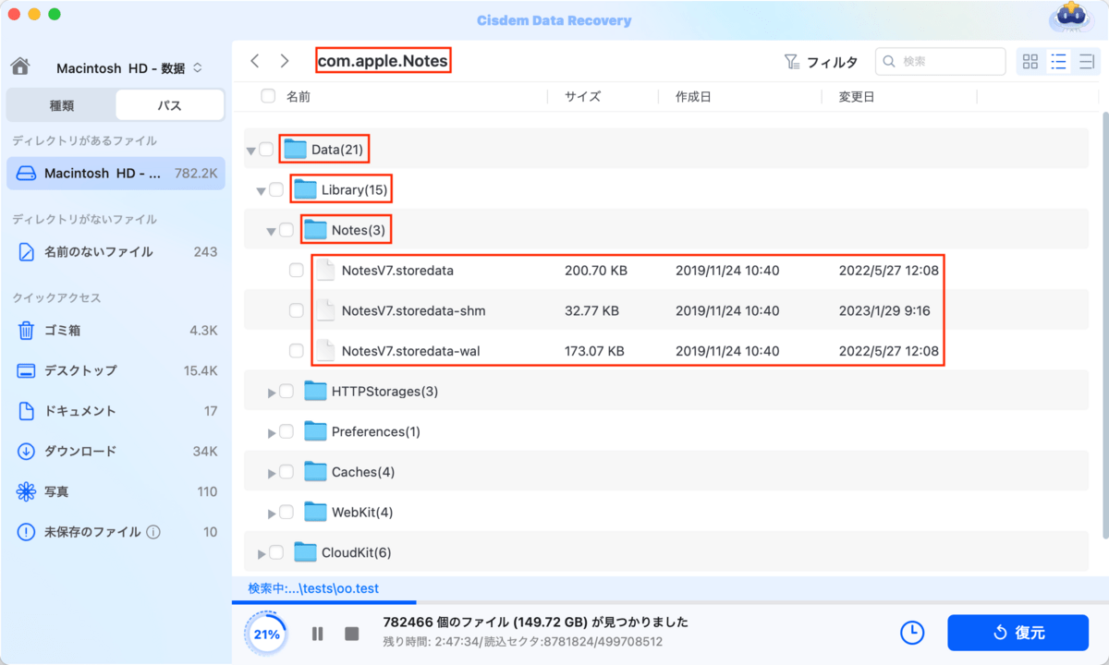The height and width of the screenshot is (665, 1109).
Task: Click the Photos flower icon
Action: click(x=26, y=492)
